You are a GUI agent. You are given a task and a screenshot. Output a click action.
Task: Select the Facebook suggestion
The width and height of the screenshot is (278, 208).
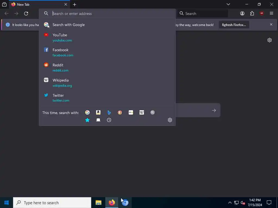pos(107,52)
